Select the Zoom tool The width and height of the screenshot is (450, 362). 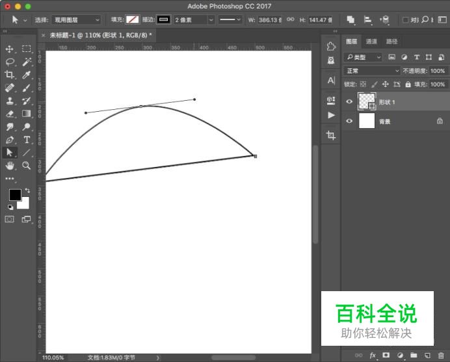[x=27, y=166]
